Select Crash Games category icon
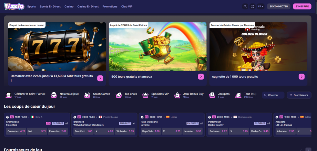317x151 pixels. [x=87, y=95]
